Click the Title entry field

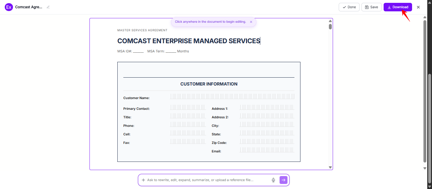188,116
